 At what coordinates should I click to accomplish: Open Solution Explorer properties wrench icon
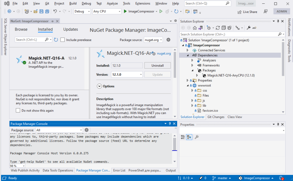coord(248,28)
